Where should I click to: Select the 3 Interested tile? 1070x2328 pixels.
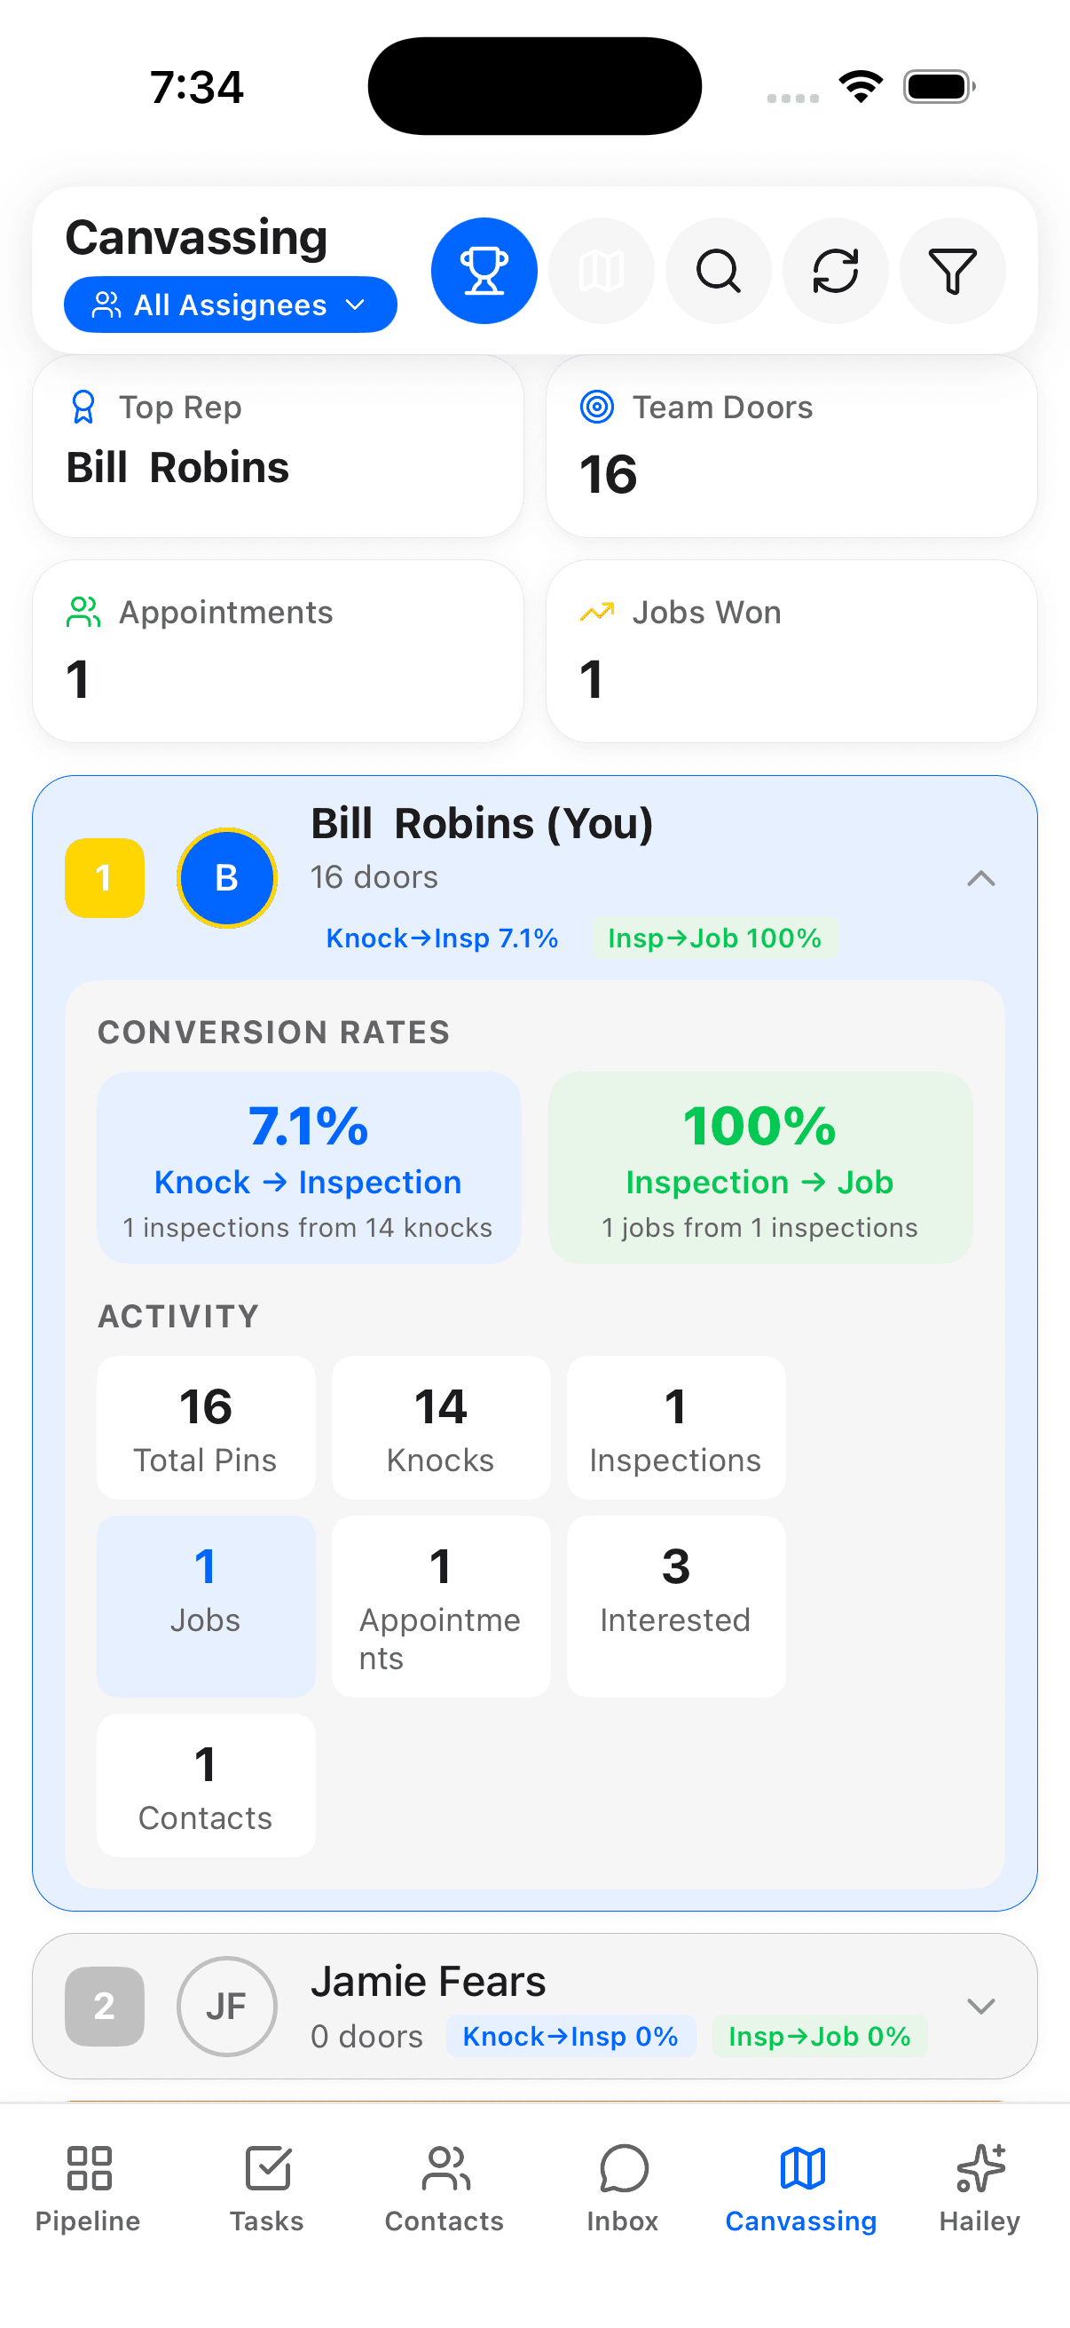point(675,1607)
